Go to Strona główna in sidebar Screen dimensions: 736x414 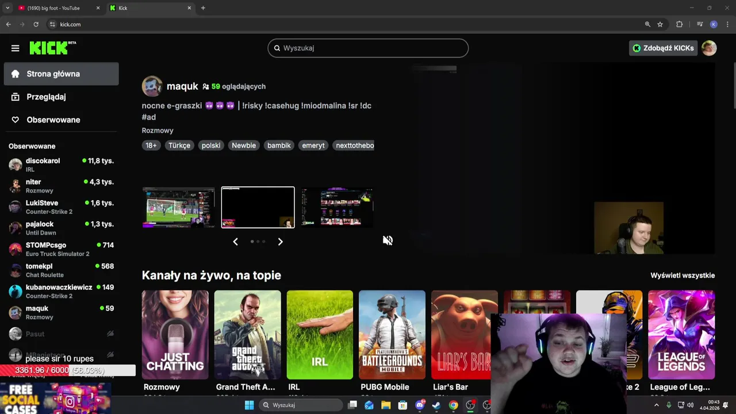click(x=61, y=74)
